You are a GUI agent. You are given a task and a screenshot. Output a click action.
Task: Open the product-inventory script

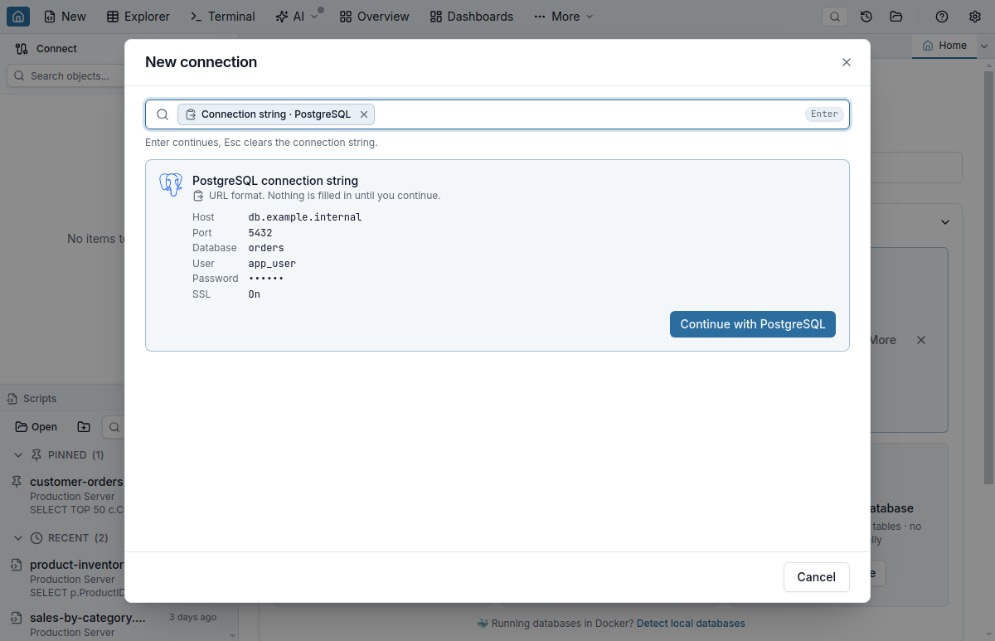coord(76,565)
